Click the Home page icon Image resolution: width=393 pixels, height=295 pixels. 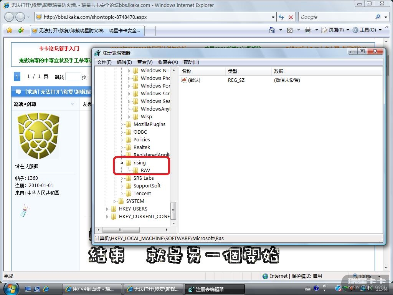(x=272, y=30)
